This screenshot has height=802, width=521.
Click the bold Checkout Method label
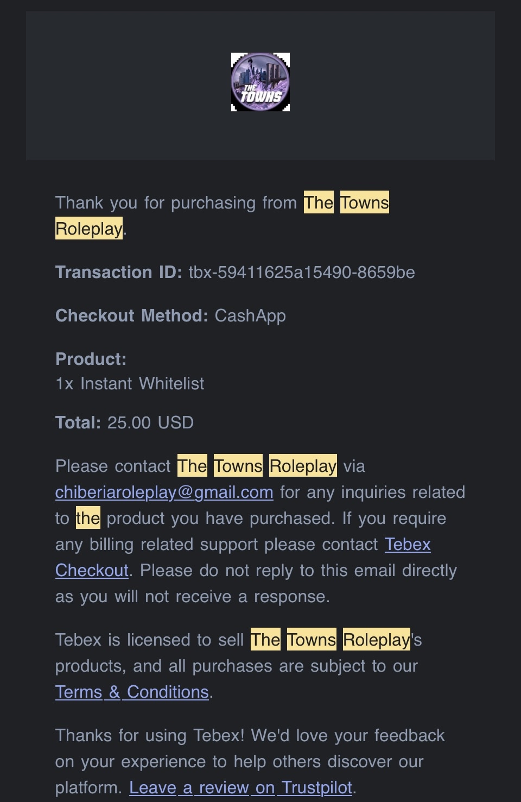click(131, 315)
